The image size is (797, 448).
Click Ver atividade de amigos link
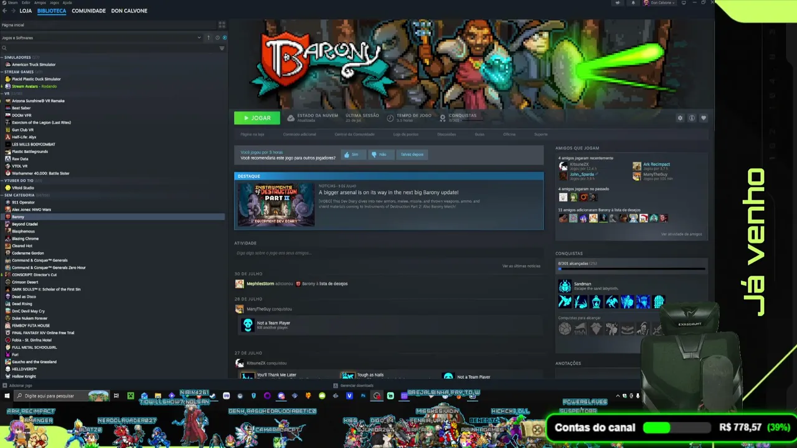681,234
